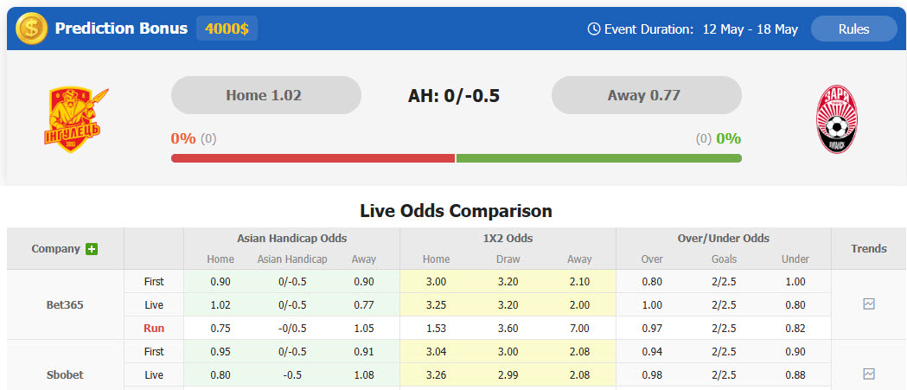The image size is (907, 390).
Task: Click the gold coin Prediction Bonus icon
Action: (x=32, y=29)
